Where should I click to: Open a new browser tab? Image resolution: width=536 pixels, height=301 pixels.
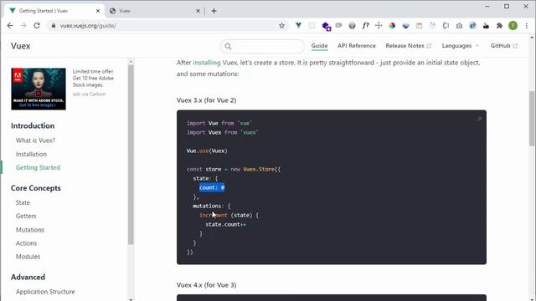click(214, 11)
